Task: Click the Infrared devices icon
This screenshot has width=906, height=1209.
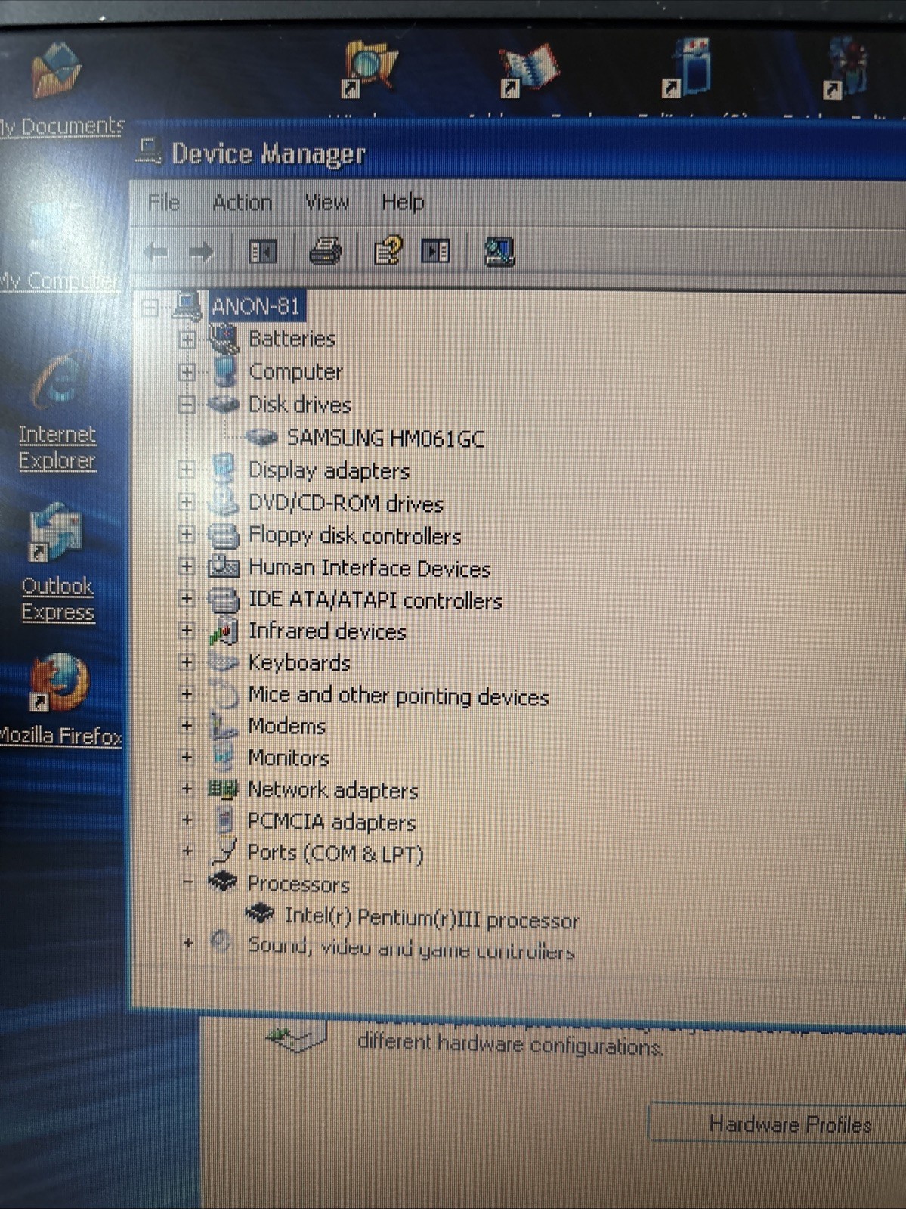Action: click(223, 631)
